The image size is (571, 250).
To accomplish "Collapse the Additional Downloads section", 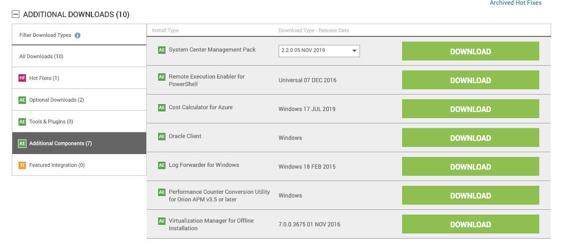I will pyautogui.click(x=16, y=14).
